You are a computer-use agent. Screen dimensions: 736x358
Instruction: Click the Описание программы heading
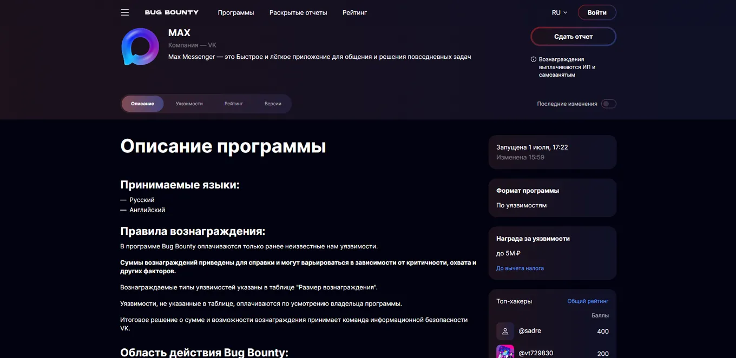(223, 146)
